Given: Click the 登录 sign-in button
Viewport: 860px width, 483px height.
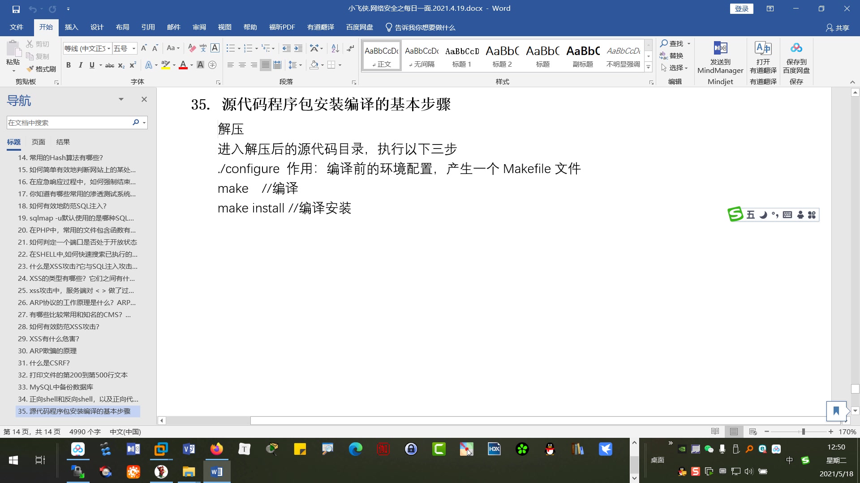Looking at the screenshot, I should pyautogui.click(x=742, y=8).
